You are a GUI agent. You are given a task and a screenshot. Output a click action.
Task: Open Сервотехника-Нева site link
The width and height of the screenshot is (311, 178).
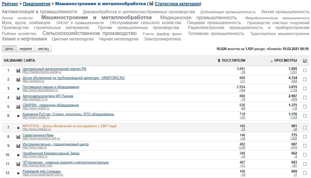tap(38, 135)
